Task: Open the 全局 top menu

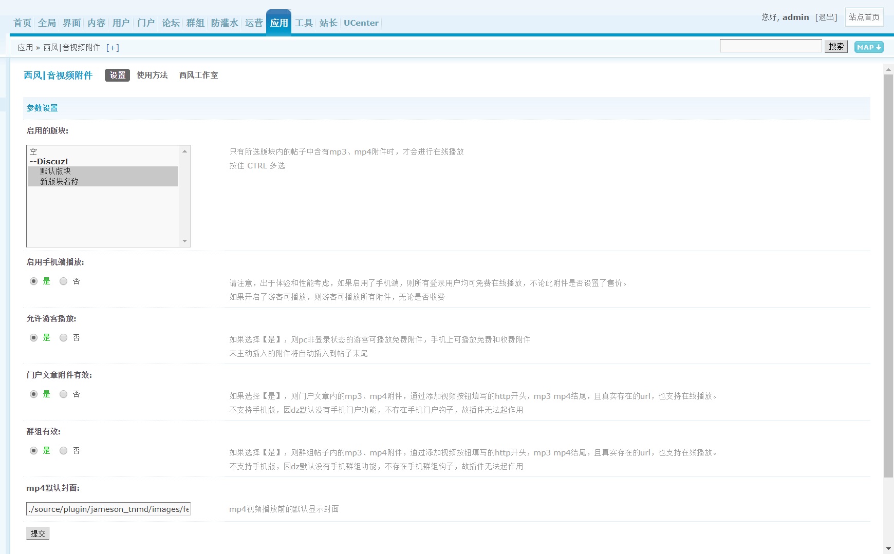Action: [47, 23]
